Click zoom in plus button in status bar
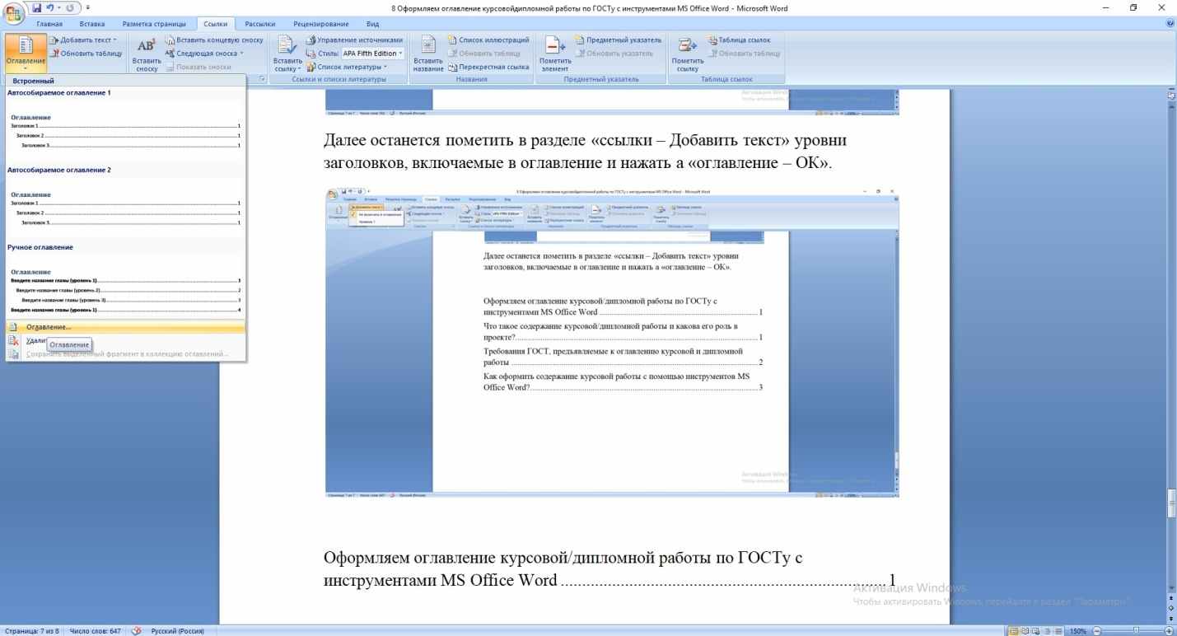Viewport: 1177px width, 636px height. 1168,631
